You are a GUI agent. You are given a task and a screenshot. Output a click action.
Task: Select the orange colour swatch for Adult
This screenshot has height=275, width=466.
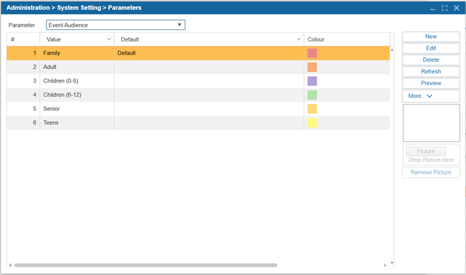312,67
